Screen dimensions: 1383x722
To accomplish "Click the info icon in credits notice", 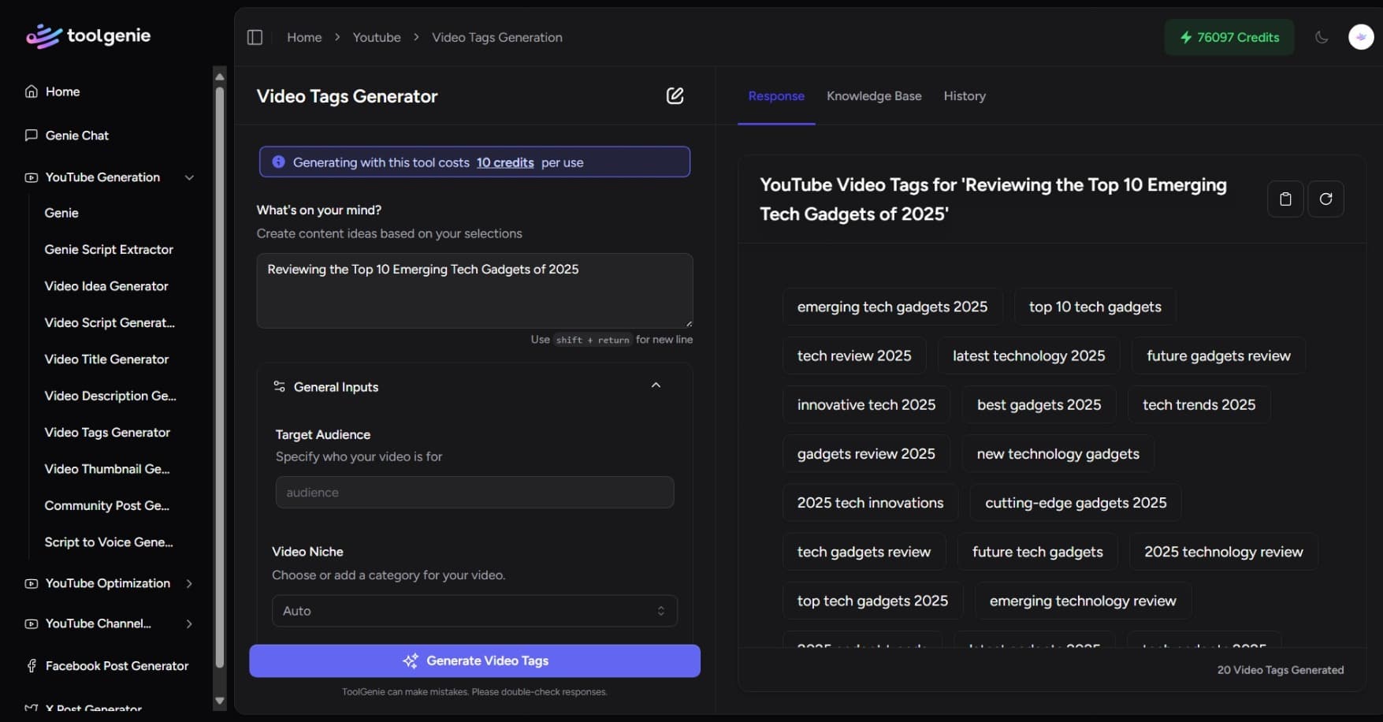I will click(278, 162).
